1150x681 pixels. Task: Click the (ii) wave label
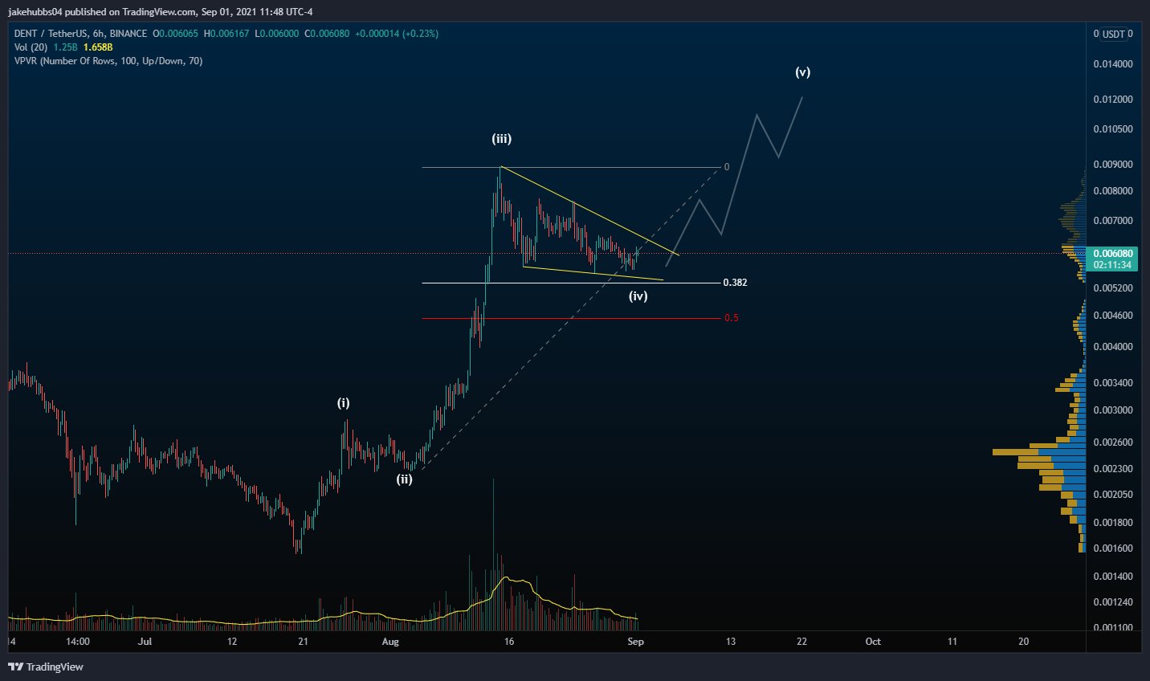(x=404, y=479)
